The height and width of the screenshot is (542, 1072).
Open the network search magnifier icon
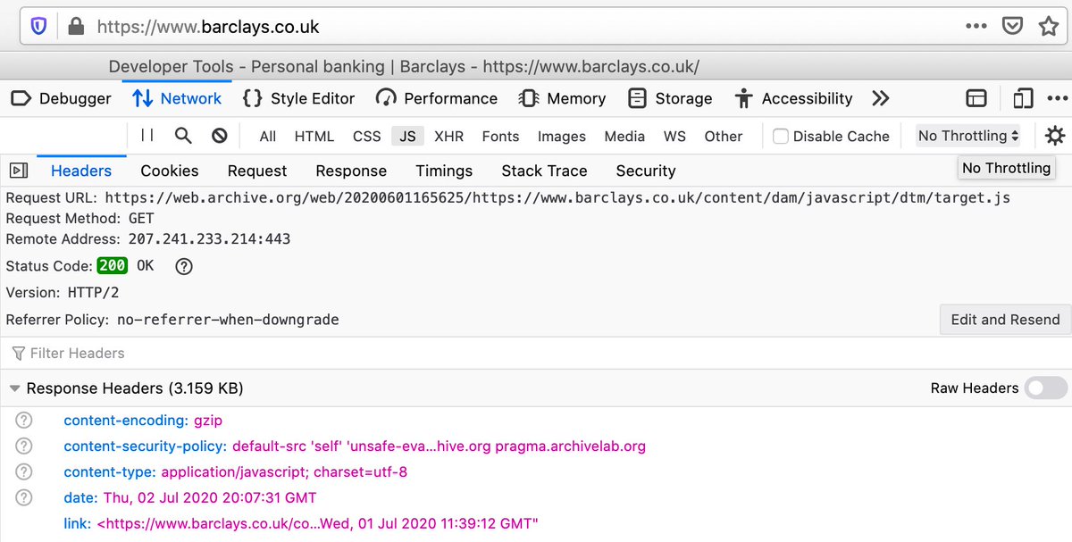click(183, 136)
